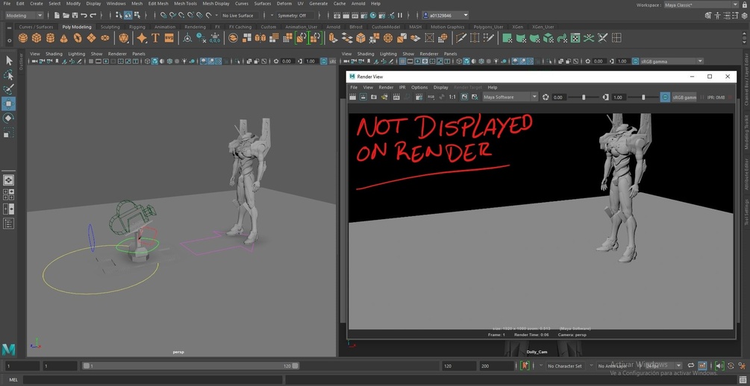Create a polygon cube from the shelf
This screenshot has width=750, height=386.
point(37,38)
